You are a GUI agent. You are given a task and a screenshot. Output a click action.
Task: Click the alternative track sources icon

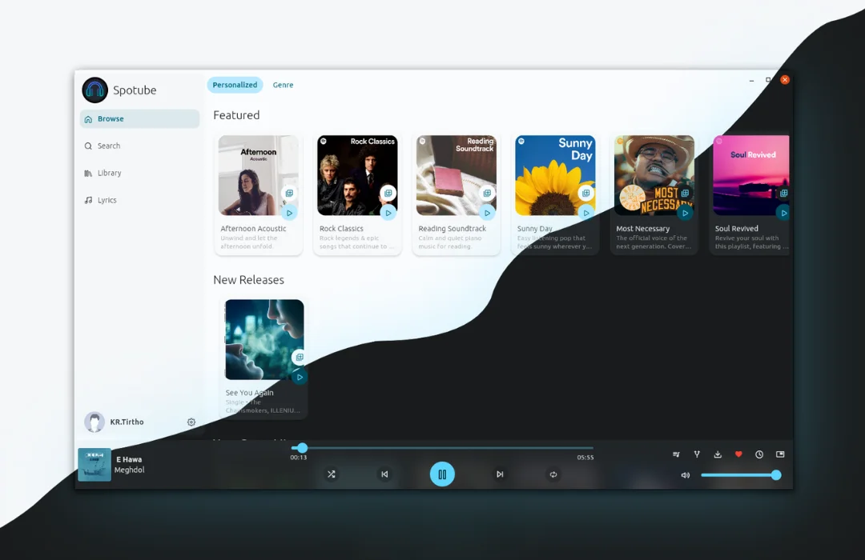tap(697, 454)
